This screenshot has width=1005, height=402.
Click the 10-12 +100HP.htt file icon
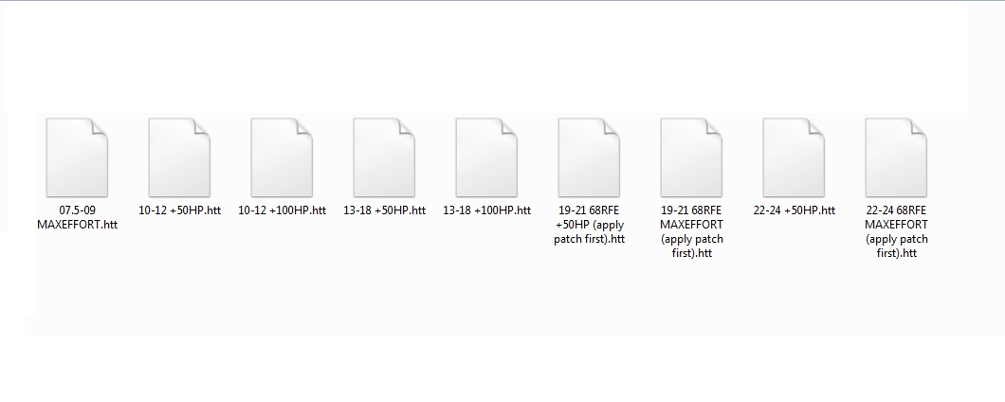point(282,157)
